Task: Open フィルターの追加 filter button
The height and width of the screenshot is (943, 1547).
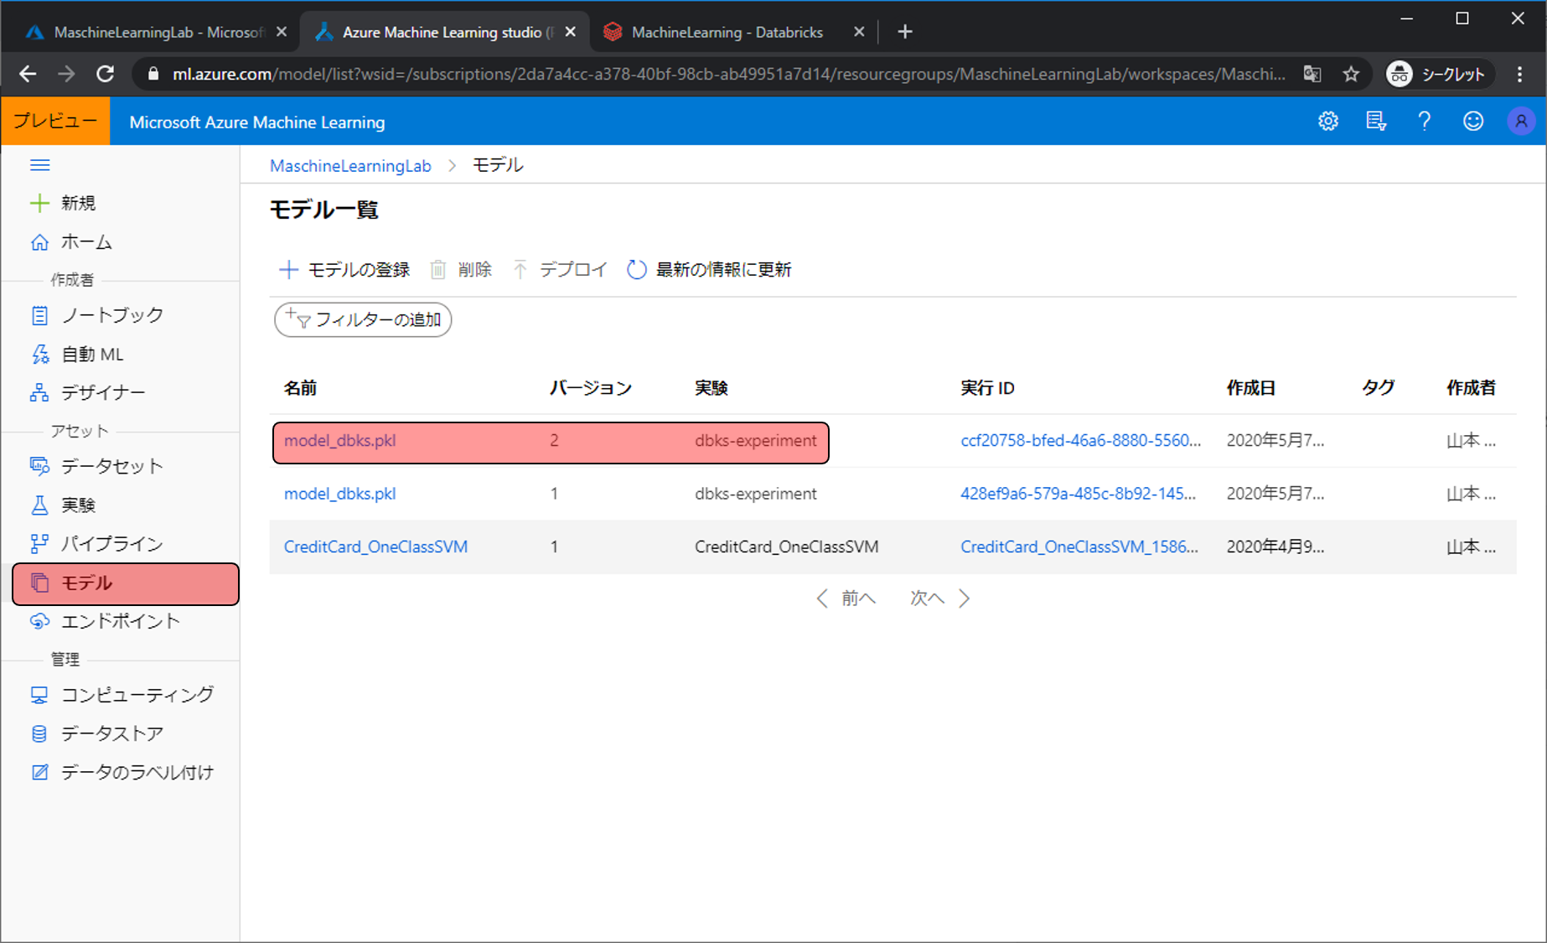Action: coord(363,320)
